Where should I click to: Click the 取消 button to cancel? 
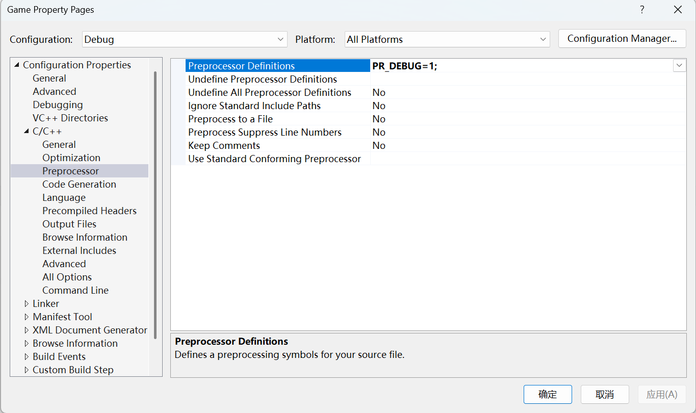pyautogui.click(x=605, y=394)
